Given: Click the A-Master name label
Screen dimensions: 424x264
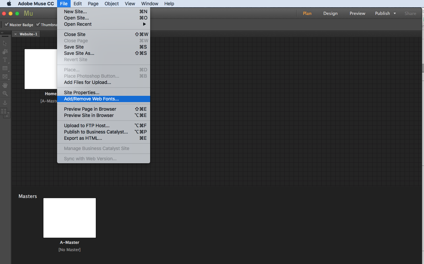Looking at the screenshot, I should pos(70,243).
